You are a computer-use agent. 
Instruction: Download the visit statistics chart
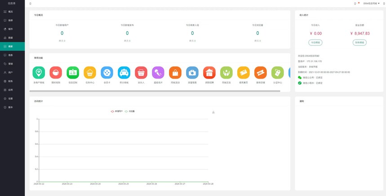coord(213,112)
